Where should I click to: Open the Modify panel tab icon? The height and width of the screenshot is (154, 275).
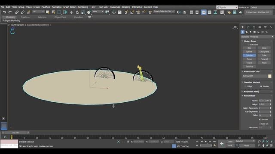click(248, 27)
